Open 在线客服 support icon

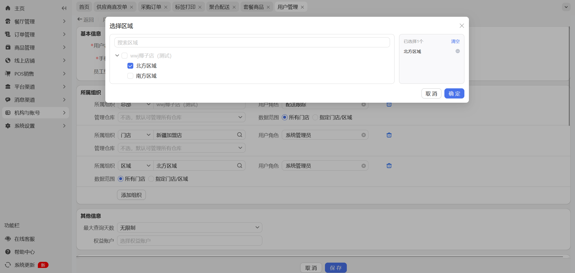8,239
